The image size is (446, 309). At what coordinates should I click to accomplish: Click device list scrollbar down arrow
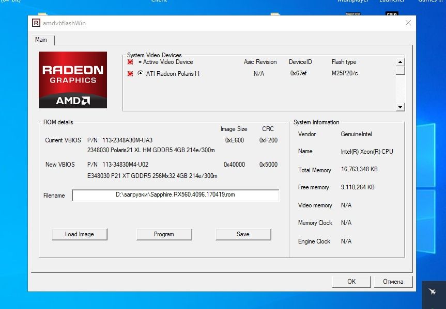point(400,107)
